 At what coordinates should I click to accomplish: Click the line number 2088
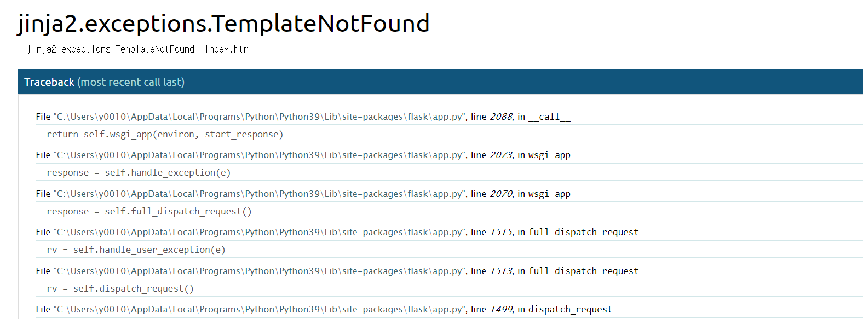pos(500,117)
